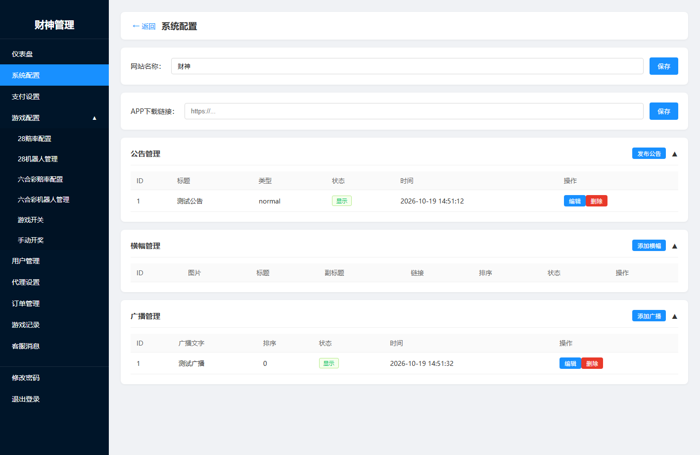The height and width of the screenshot is (455, 700).
Task: Save the APP下载链接 setting
Action: [x=663, y=111]
